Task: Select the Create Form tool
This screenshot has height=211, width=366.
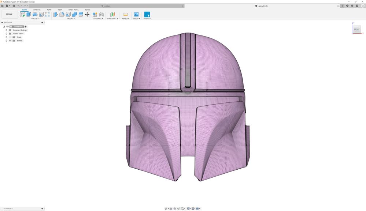Action: click(47, 14)
